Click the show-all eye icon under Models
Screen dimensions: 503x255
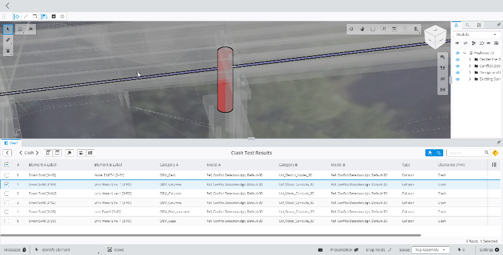tap(458, 43)
